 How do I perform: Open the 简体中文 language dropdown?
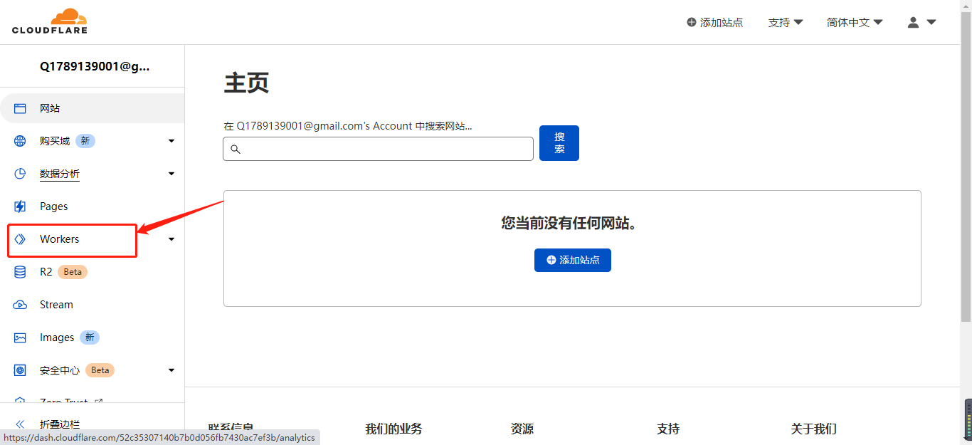(855, 22)
